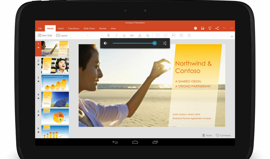Save the presentation with the disk icon
Viewport: 270px width, 159px height.
tap(202, 28)
